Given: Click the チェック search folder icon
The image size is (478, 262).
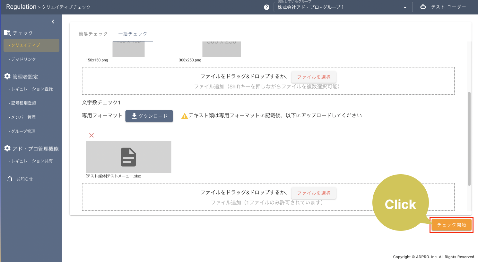Looking at the screenshot, I should coord(7,33).
